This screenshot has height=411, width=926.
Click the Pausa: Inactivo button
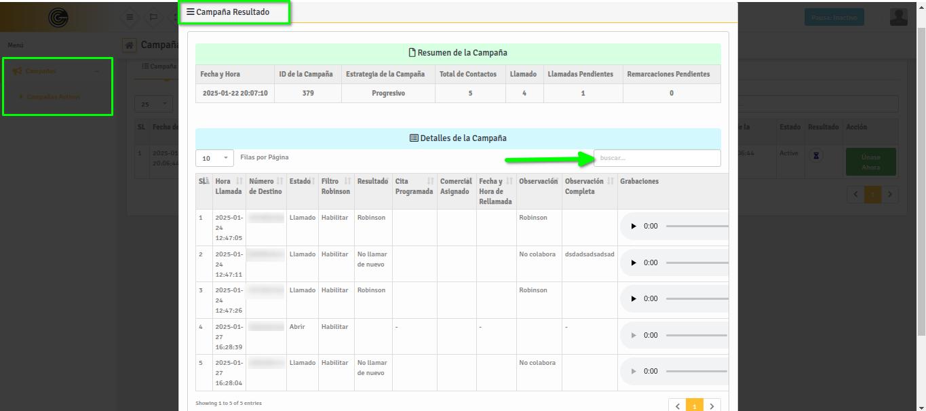pos(834,18)
